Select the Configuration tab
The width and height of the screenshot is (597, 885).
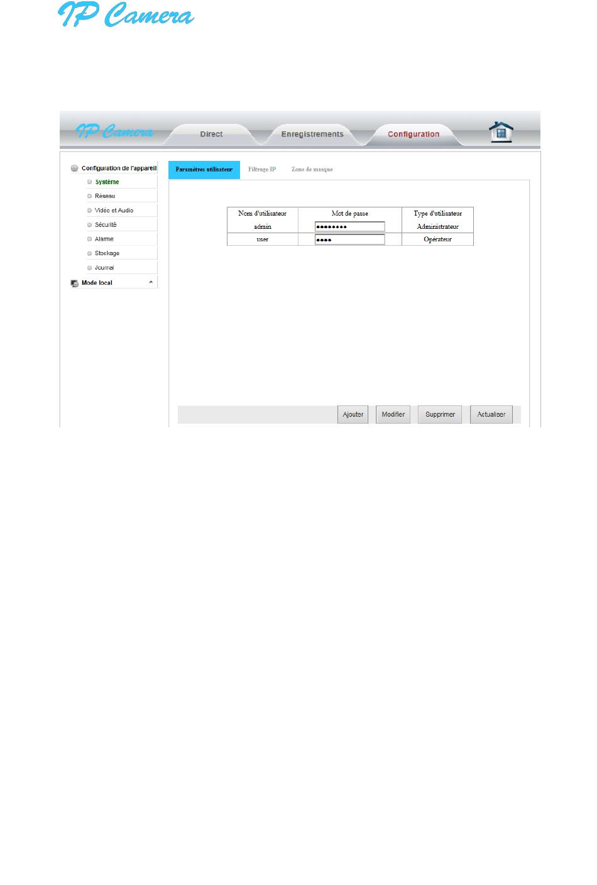click(414, 134)
